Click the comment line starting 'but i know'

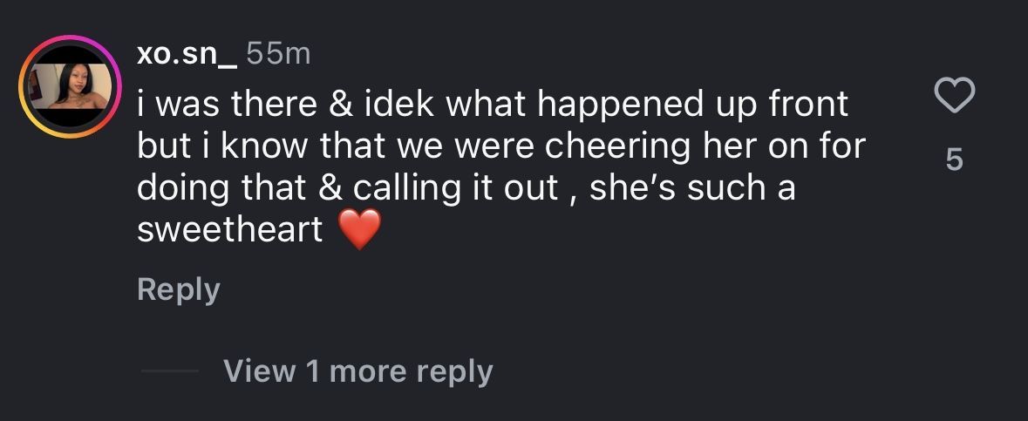(500, 146)
